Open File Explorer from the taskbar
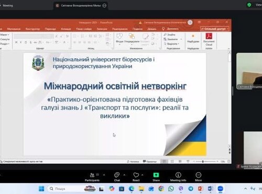This screenshot has height=194, width=262. coord(141,189)
